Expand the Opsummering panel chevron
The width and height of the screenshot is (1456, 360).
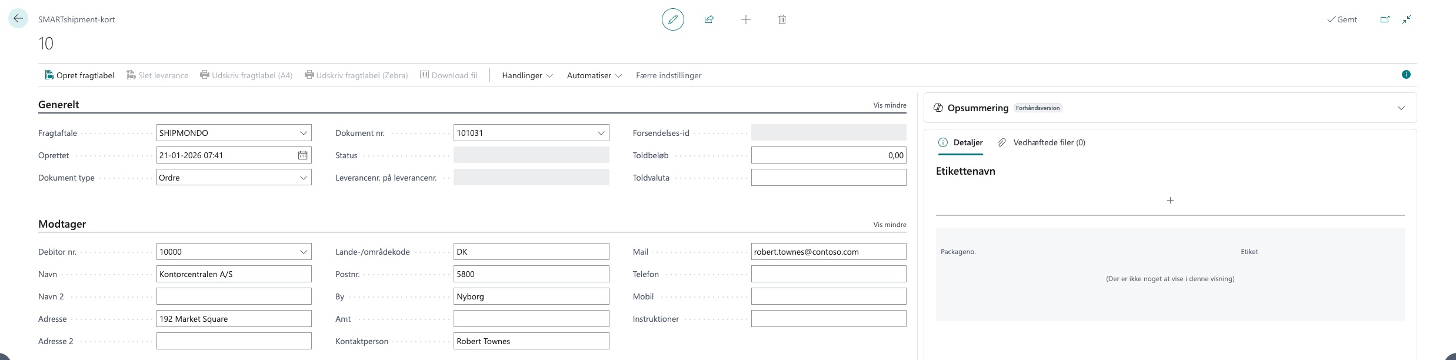click(x=1401, y=108)
